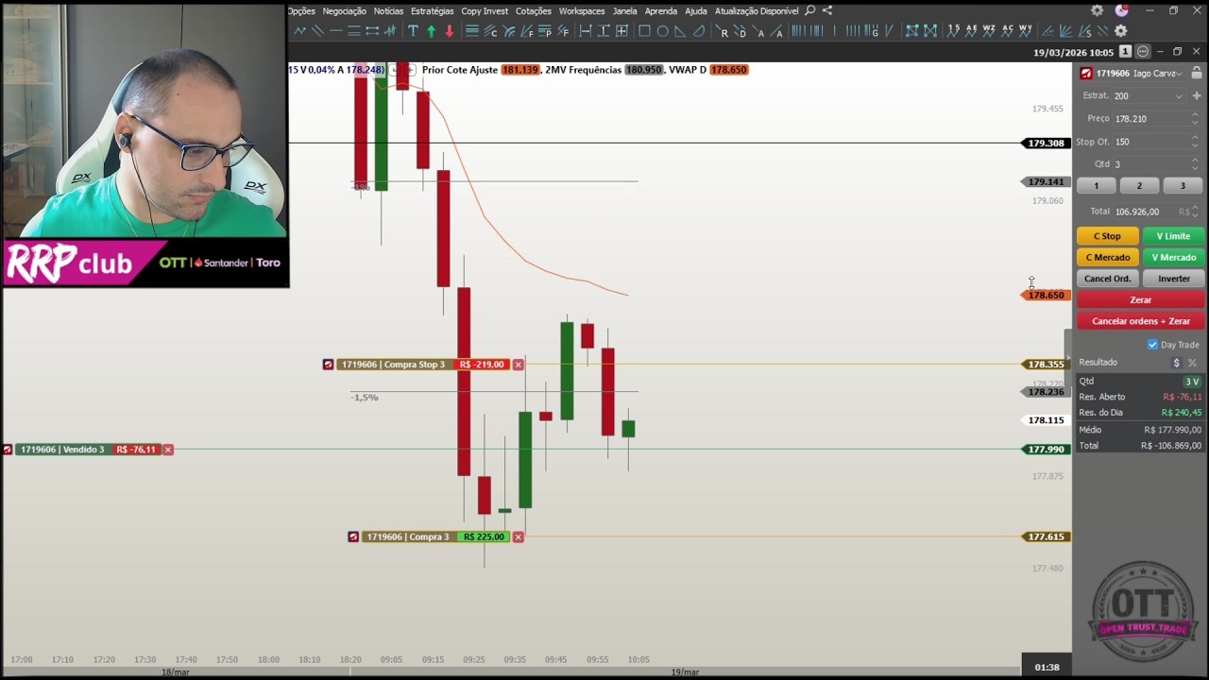Select the vertical measure tool
Viewport: 1209px width, 680px height.
click(x=604, y=31)
